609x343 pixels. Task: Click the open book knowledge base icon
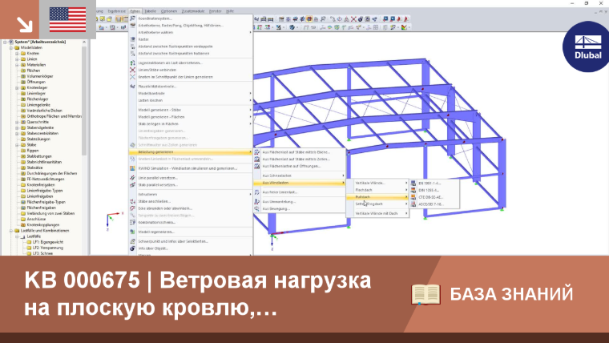(x=425, y=294)
